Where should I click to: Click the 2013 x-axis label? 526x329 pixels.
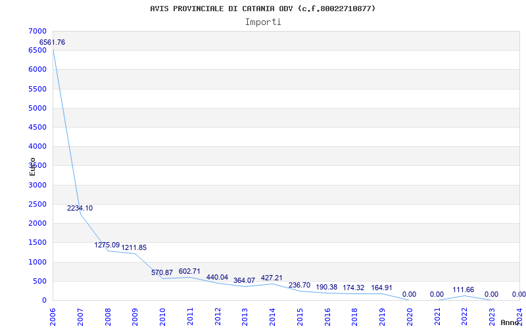point(245,317)
